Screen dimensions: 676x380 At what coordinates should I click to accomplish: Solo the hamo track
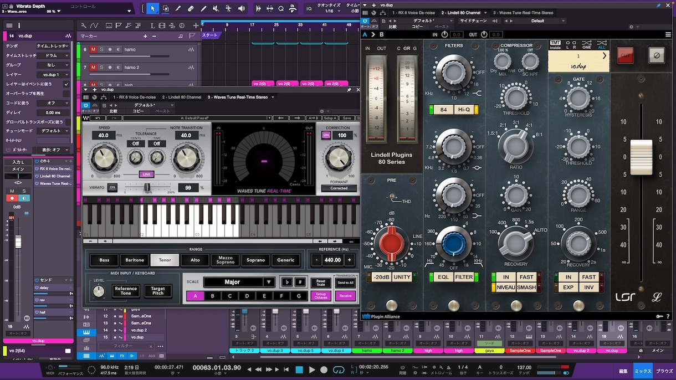pyautogui.click(x=101, y=49)
